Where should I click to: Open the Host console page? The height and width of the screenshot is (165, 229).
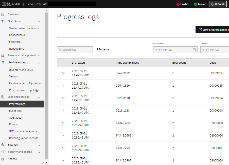click(x=17, y=35)
